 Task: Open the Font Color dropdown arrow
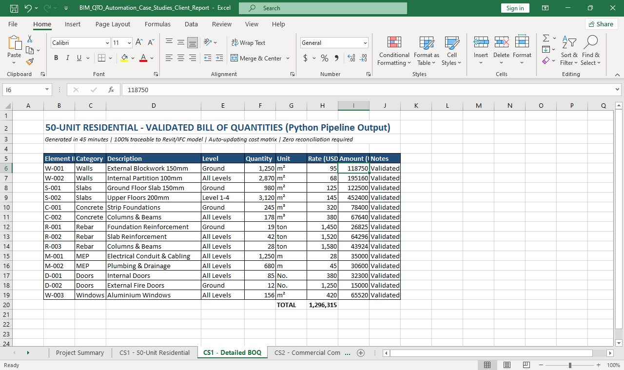click(152, 58)
